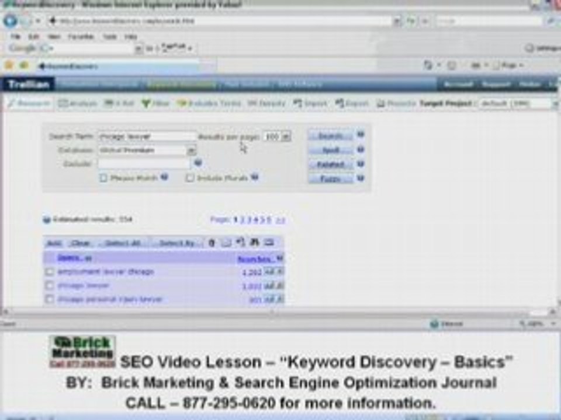Enable the Phrase Match checkbox

tap(103, 178)
